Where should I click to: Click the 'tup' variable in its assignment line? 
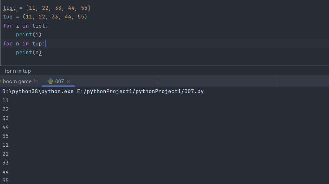[8, 17]
